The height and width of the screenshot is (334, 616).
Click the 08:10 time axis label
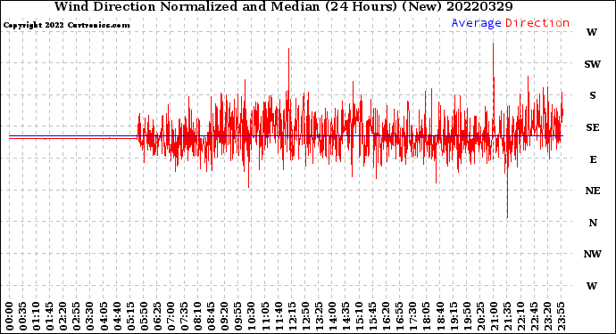coord(197,317)
